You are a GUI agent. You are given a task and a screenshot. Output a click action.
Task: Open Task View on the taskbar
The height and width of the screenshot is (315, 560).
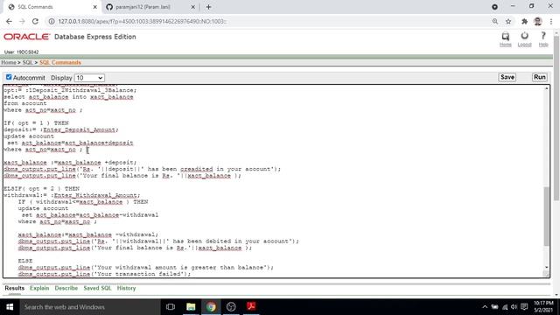tap(171, 307)
